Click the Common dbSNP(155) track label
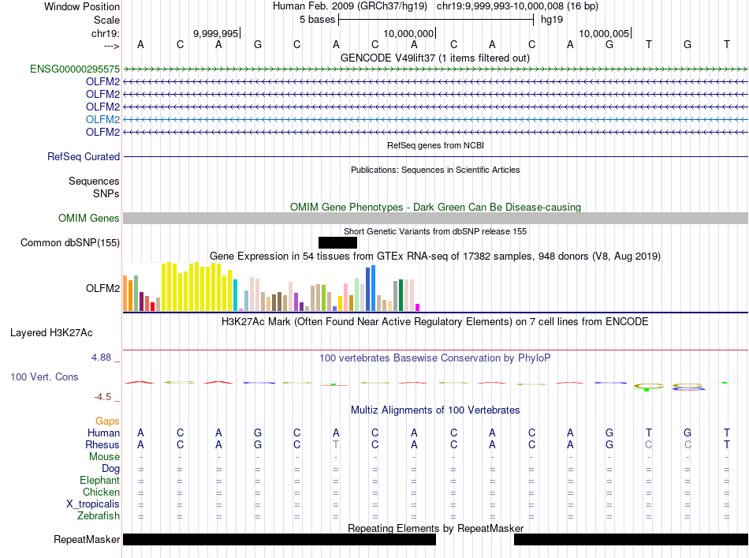Image resolution: width=749 pixels, height=558 pixels. pyautogui.click(x=69, y=242)
